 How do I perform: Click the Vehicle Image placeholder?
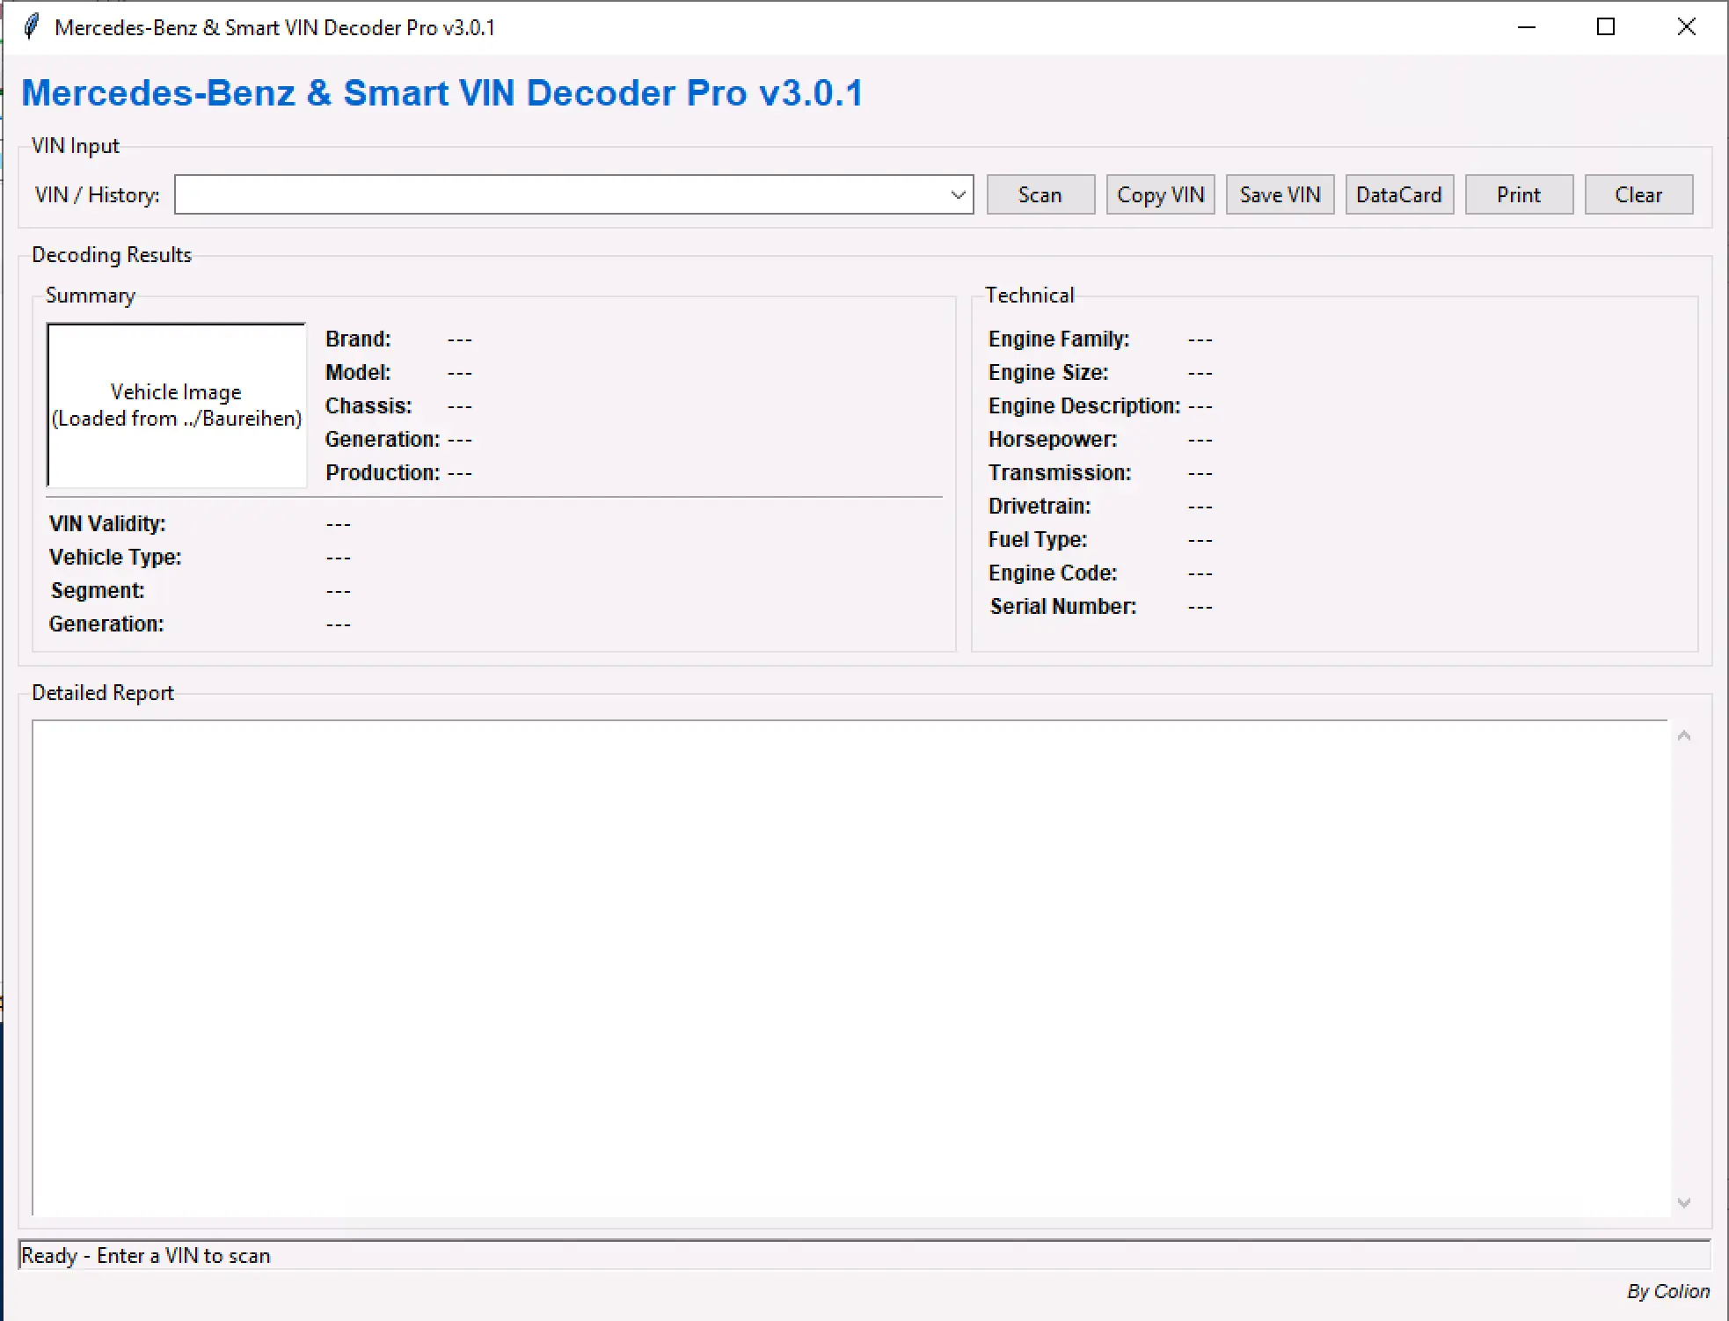click(x=175, y=405)
